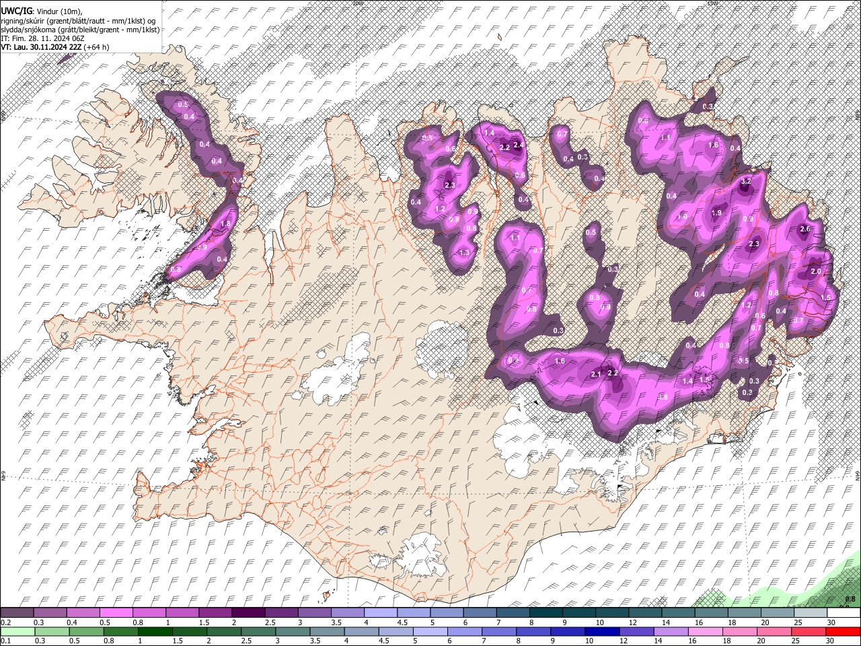Select the violet swatch labeled 12 in rain legend
Image resolution: width=861 pixels, height=646 pixels.
pos(636,632)
